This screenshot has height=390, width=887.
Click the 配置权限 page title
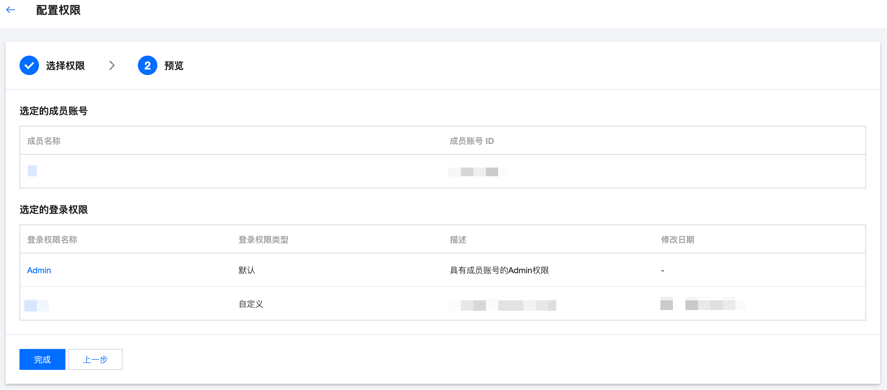click(58, 10)
